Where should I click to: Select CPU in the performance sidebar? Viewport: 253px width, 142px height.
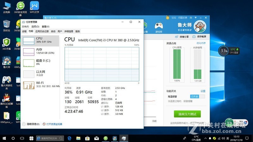coord(40,41)
